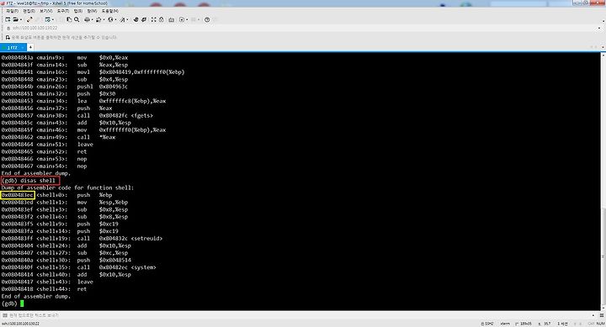This screenshot has height=327, width=606.
Task: Click the terminal vertical scrollbar
Action: 603,182
